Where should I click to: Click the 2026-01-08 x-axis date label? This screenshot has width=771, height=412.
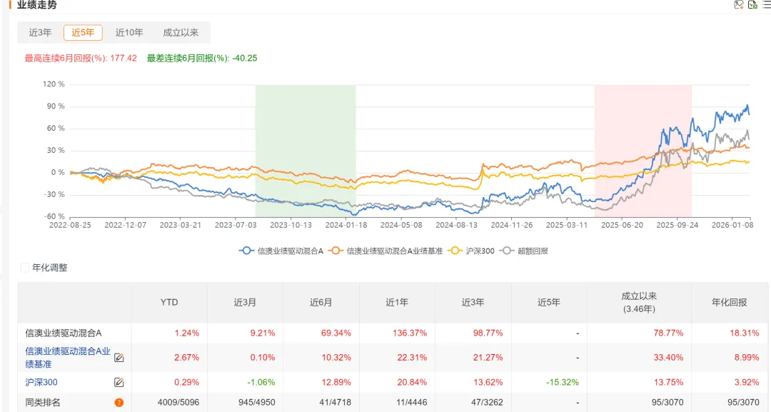(x=732, y=225)
